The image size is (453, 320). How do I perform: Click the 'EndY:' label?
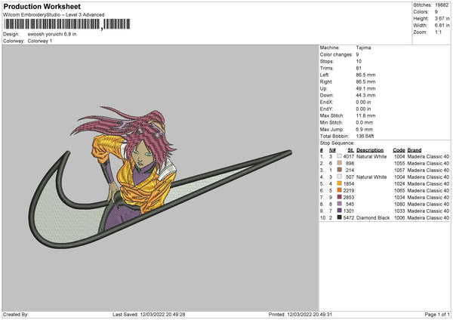326,109
